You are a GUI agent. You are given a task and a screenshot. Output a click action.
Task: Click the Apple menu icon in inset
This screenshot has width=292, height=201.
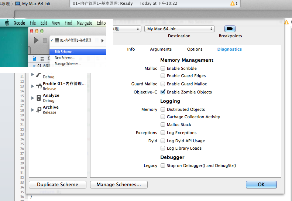(x=7, y=23)
